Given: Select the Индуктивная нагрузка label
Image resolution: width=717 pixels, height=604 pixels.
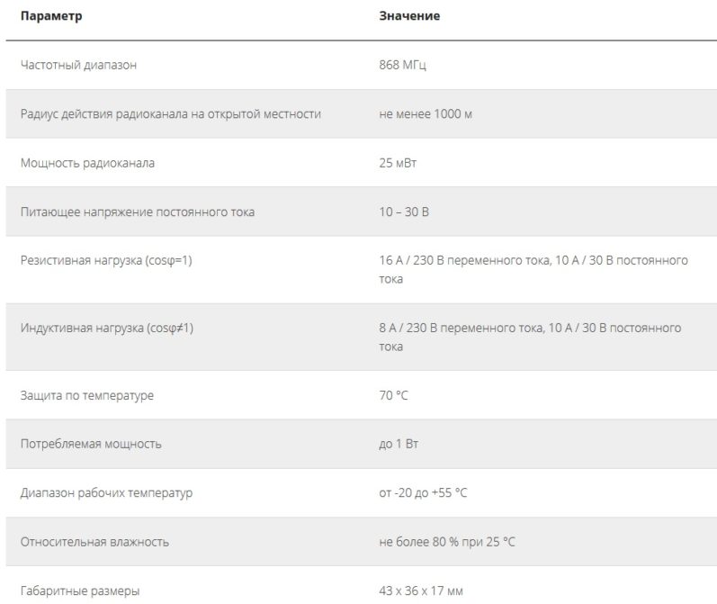Looking at the screenshot, I should tap(106, 328).
